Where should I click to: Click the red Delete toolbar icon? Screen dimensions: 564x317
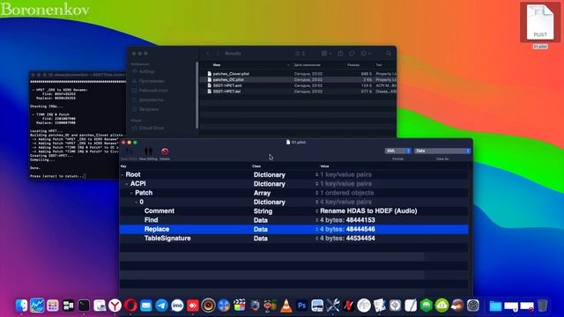tap(165, 151)
